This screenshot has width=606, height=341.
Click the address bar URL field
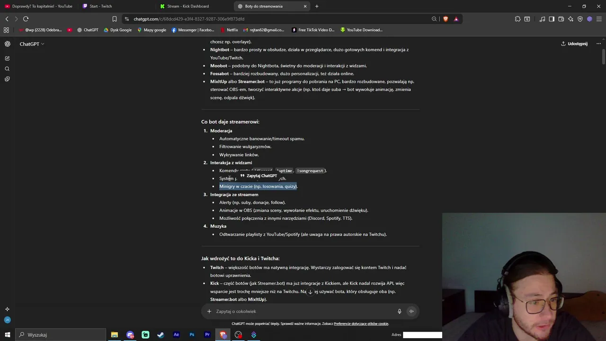279,19
